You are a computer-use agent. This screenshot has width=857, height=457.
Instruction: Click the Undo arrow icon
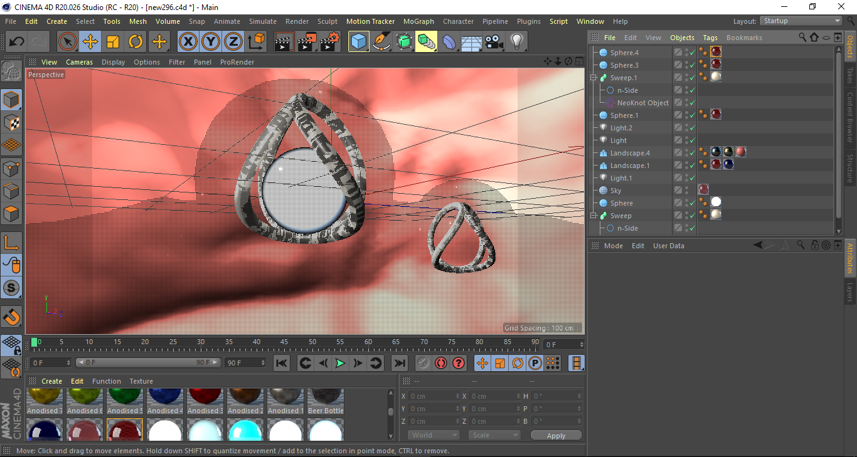(x=16, y=42)
